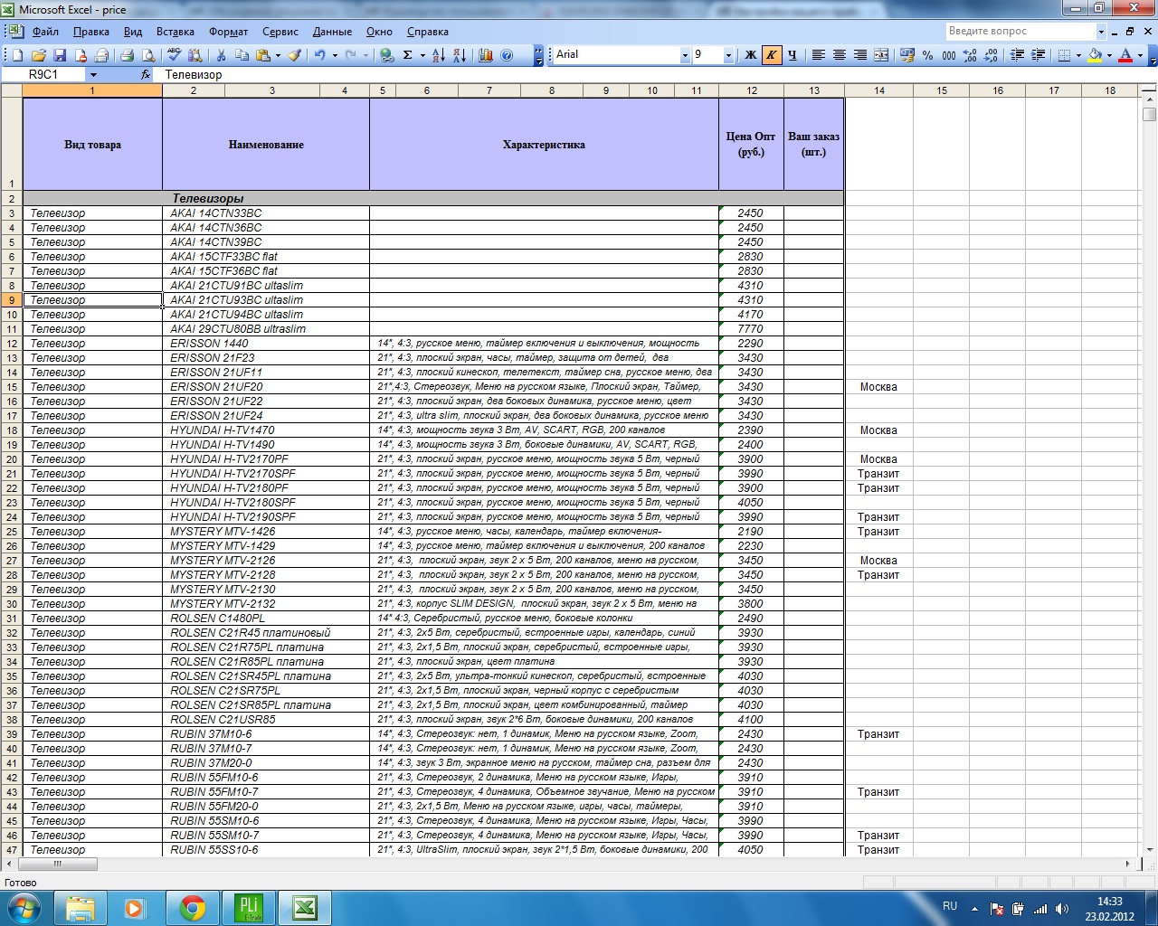Open the Font Color dropdown arrow
This screenshot has height=926, width=1158.
click(1140, 55)
